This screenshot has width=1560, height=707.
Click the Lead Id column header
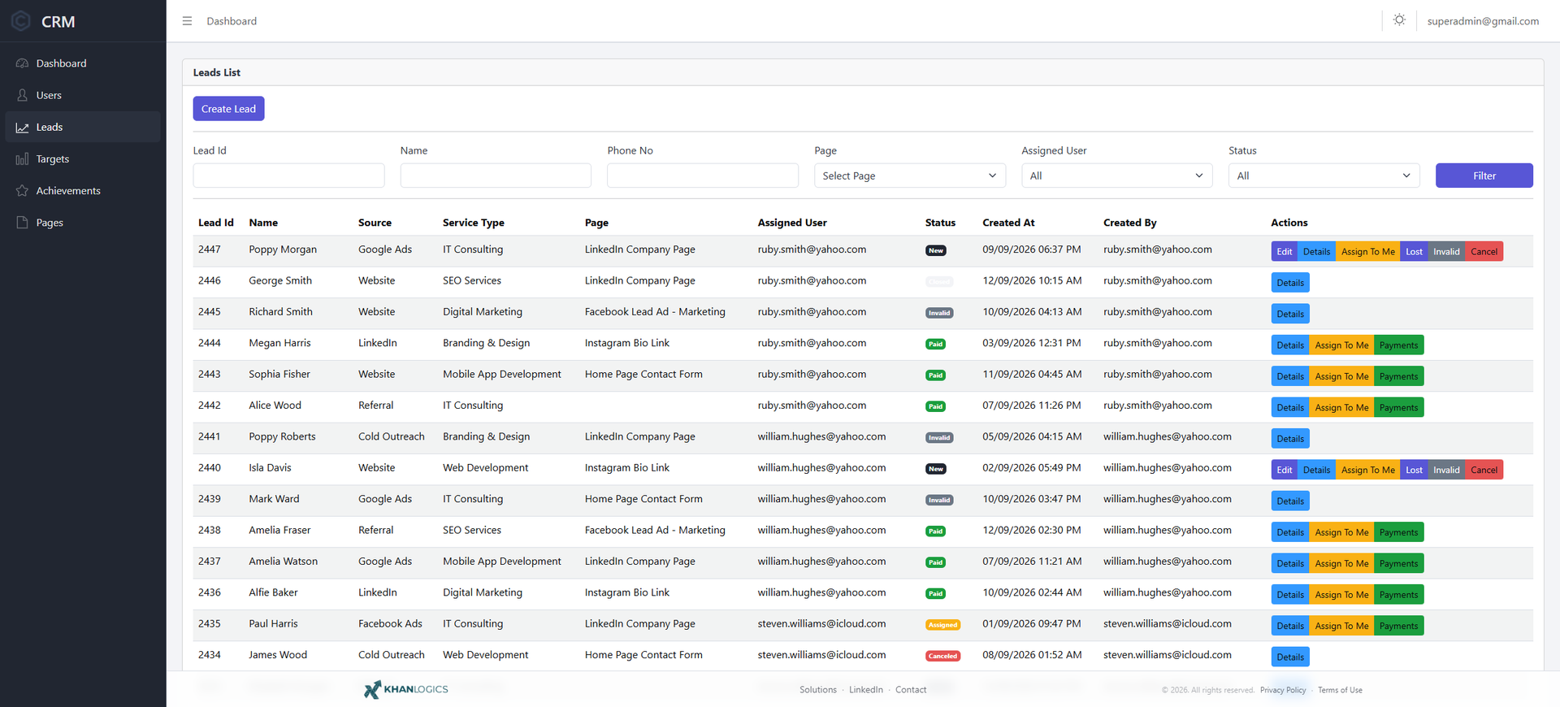coord(216,223)
